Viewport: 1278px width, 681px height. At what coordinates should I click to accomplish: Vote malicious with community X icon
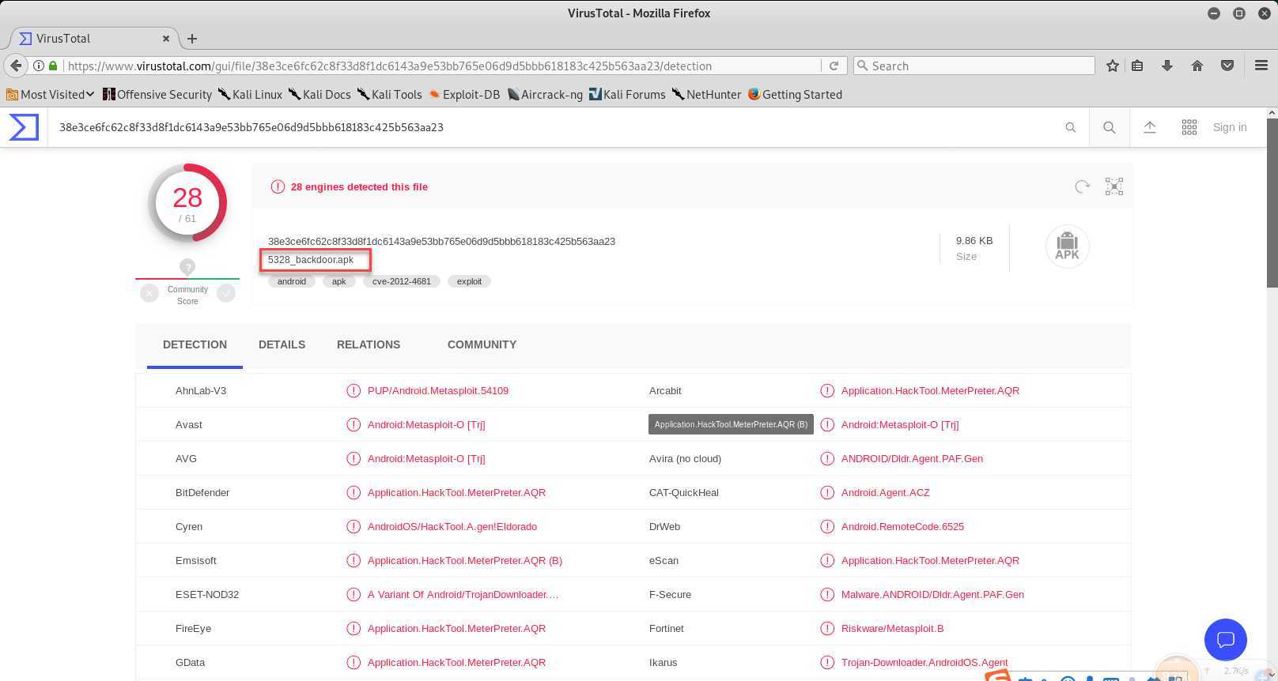[149, 294]
